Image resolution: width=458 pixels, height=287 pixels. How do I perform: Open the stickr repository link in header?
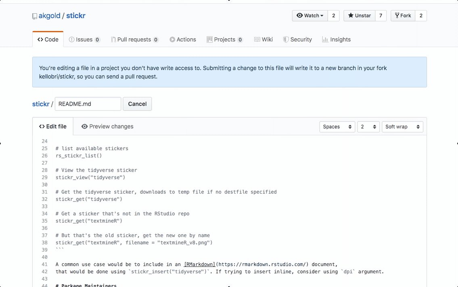point(75,16)
